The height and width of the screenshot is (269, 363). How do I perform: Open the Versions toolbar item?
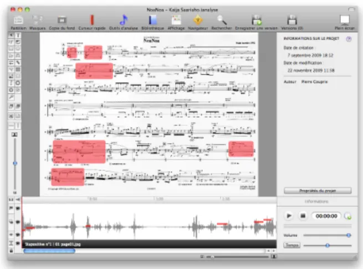coord(292,23)
